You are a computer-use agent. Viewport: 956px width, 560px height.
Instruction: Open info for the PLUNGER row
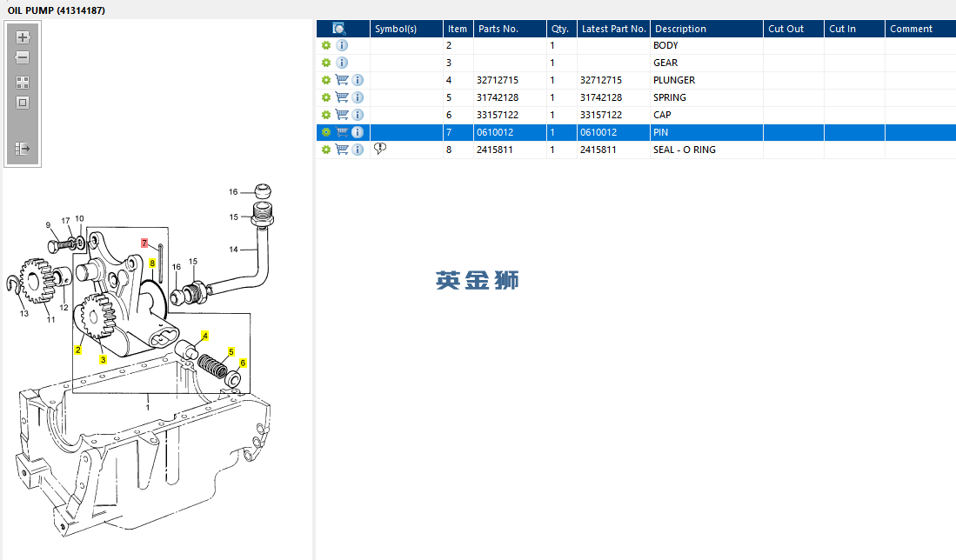[x=358, y=81]
